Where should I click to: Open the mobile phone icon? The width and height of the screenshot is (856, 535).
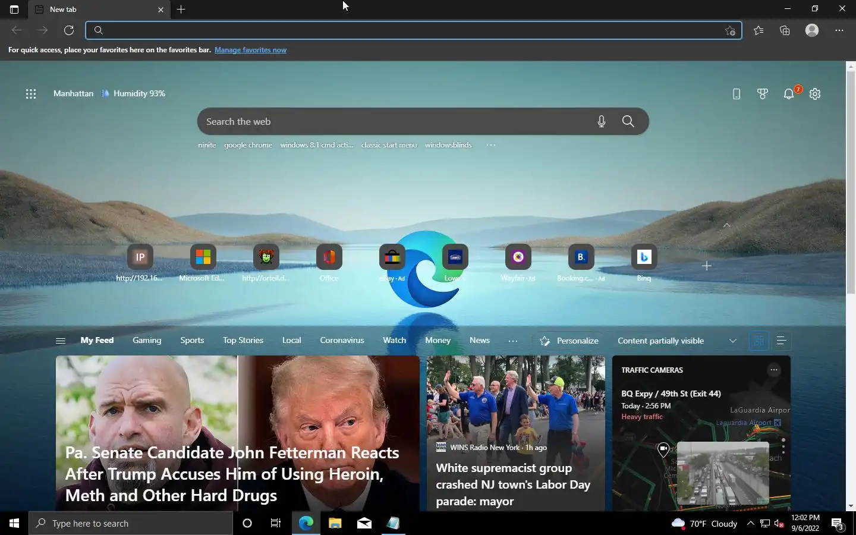[737, 94]
